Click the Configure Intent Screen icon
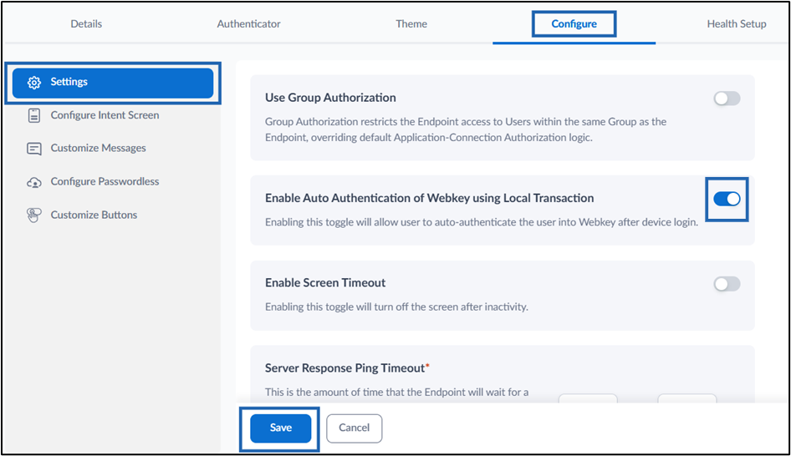Screen dimensions: 791x456 click(33, 115)
